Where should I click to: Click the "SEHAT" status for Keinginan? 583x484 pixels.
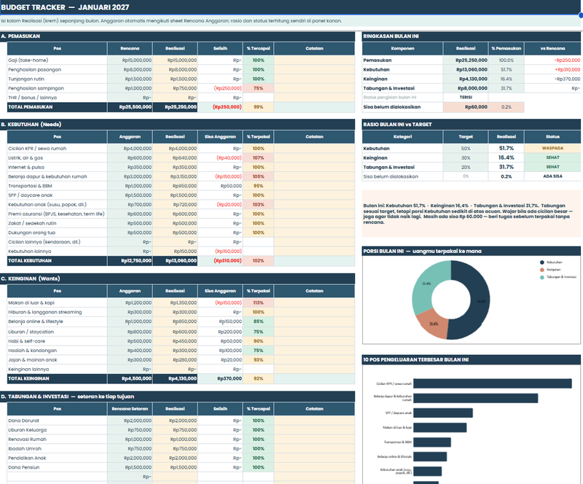tap(552, 157)
